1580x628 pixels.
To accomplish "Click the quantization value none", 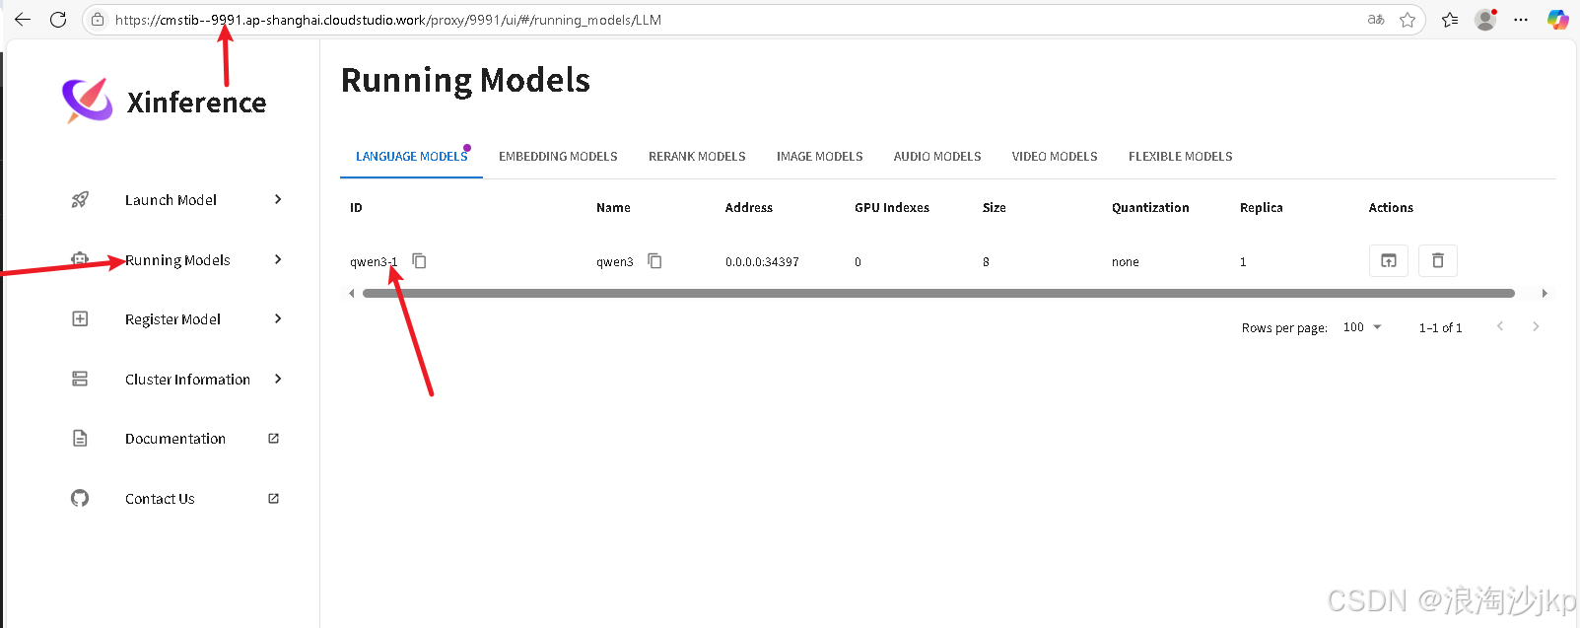I will [x=1126, y=262].
